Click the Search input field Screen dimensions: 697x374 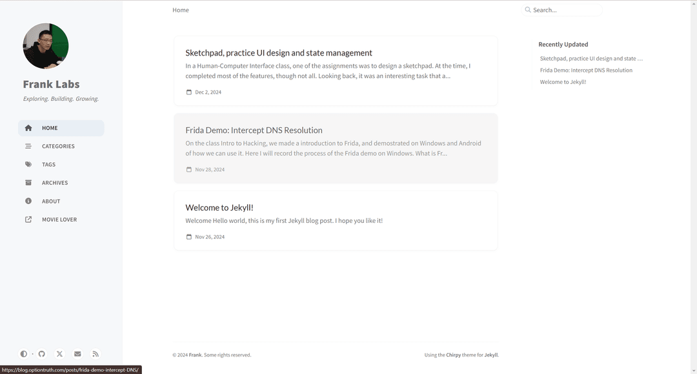click(x=562, y=10)
